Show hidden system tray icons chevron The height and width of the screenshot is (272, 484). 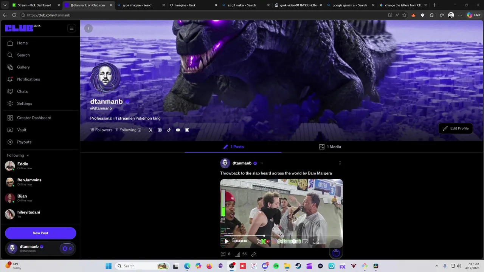[x=437, y=266]
